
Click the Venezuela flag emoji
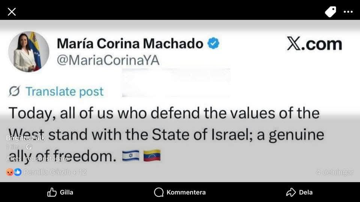coord(152,156)
